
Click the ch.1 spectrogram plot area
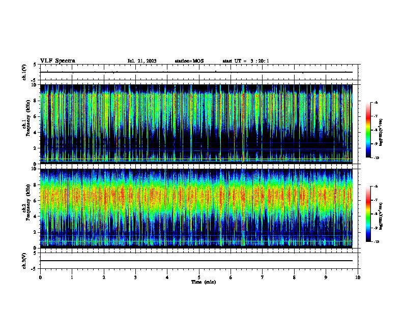tap(196, 123)
